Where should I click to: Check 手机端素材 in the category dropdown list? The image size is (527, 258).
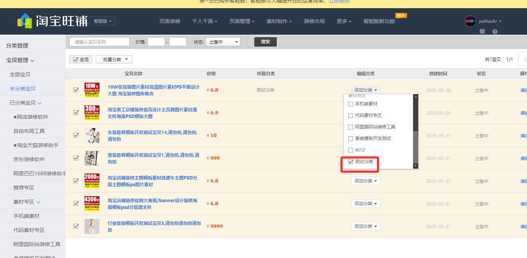pos(350,104)
